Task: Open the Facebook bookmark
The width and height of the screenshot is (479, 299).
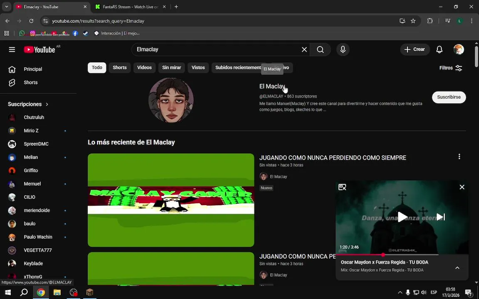Action: click(75, 33)
